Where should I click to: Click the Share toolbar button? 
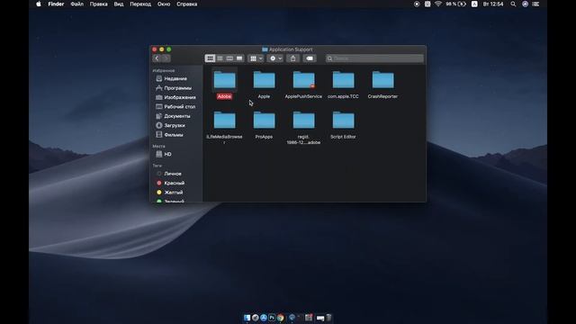pos(292,58)
